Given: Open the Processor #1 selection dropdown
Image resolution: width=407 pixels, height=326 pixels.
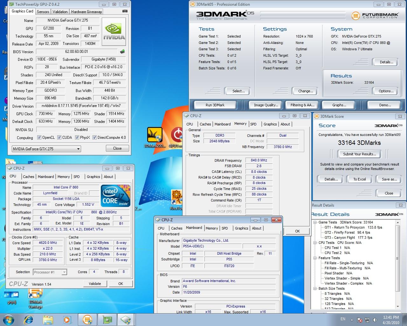Looking at the screenshot, I should 50,272.
